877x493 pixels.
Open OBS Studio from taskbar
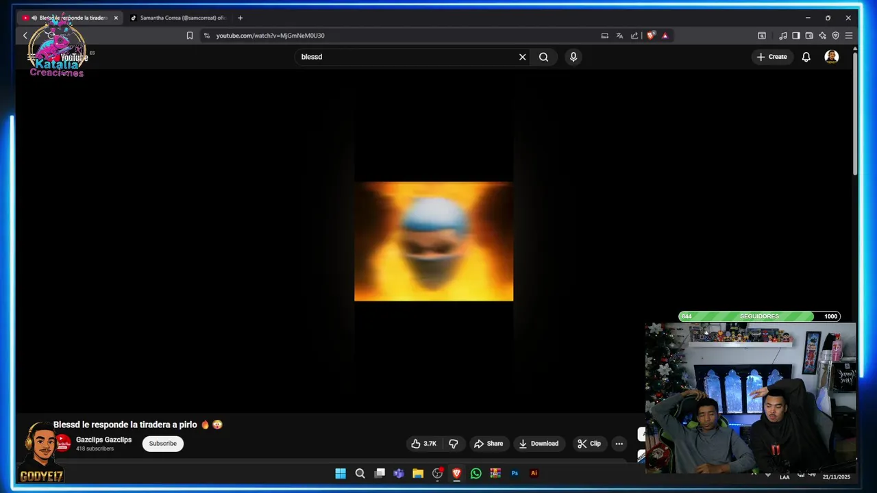tap(437, 473)
